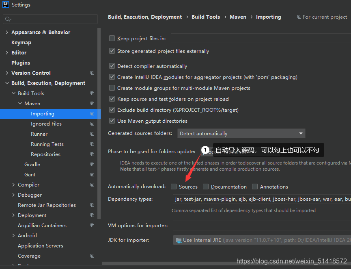Click the project-level icon beside Repositories
The width and height of the screenshot is (351, 269).
(92, 154)
